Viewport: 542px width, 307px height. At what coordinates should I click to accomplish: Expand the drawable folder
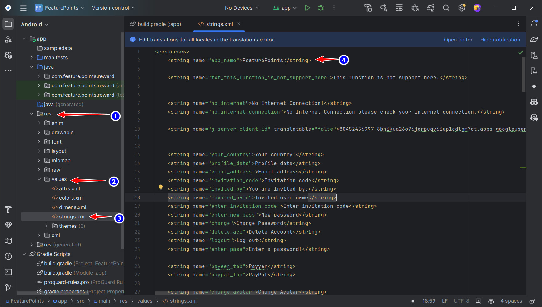click(x=39, y=132)
